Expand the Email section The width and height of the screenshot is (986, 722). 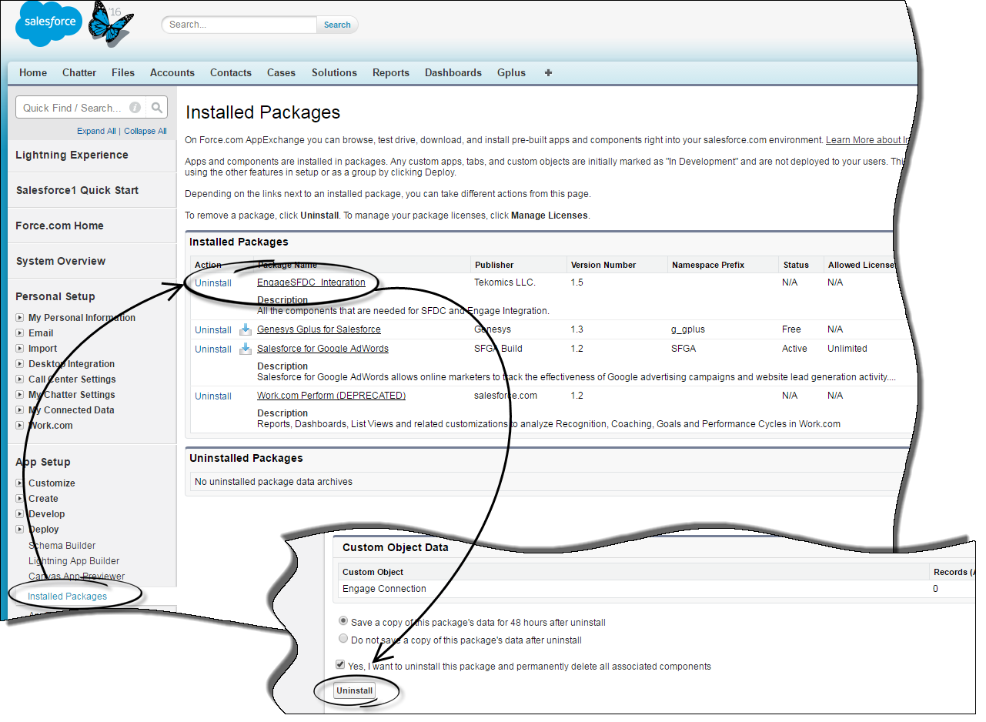[x=20, y=333]
